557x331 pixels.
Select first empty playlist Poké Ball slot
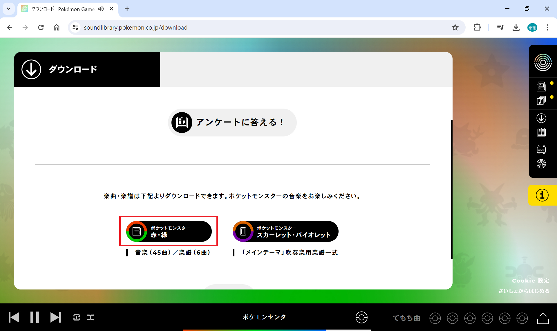[435, 318]
